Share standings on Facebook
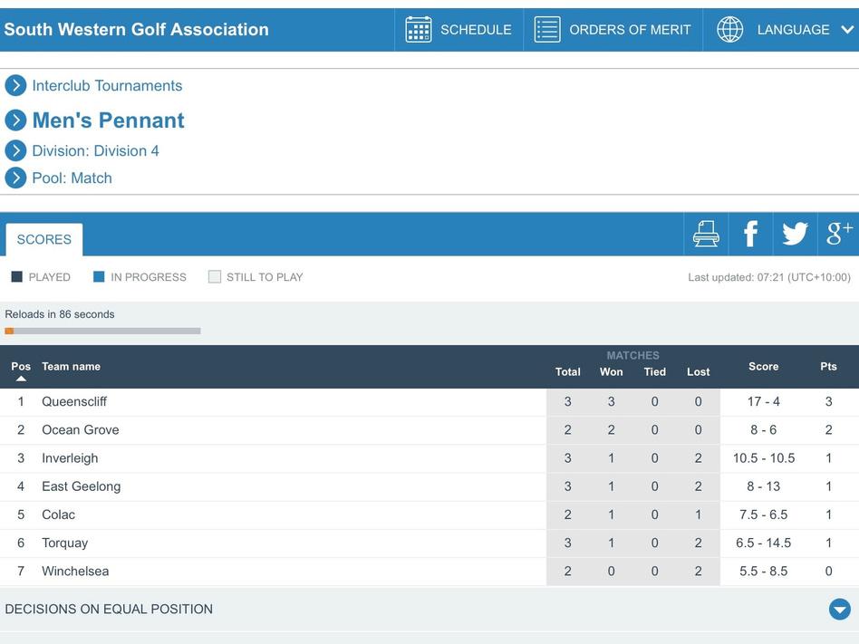 point(750,234)
